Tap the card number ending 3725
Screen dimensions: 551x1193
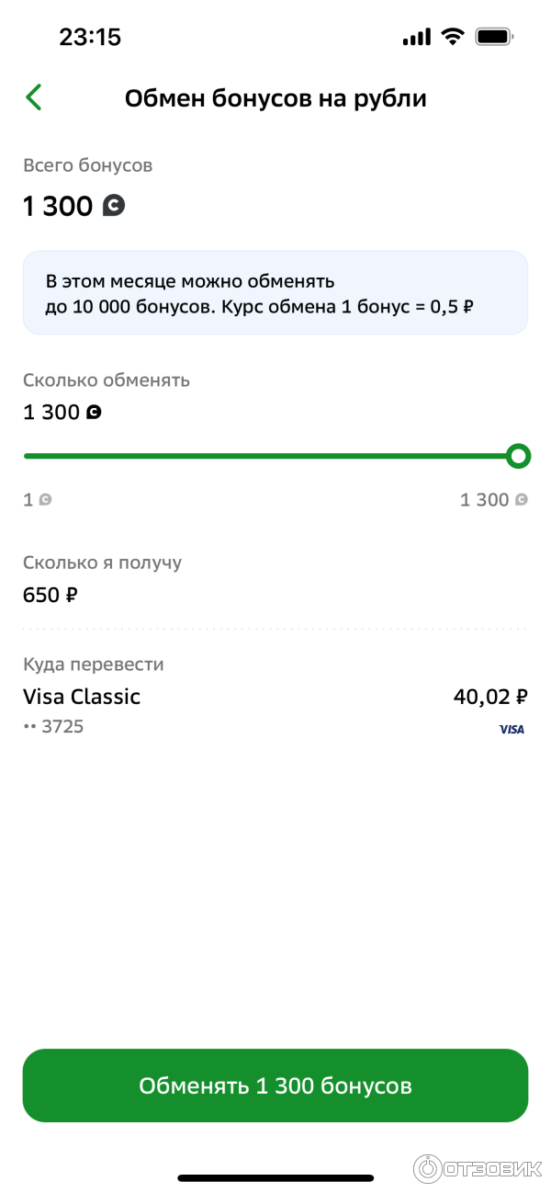point(53,727)
